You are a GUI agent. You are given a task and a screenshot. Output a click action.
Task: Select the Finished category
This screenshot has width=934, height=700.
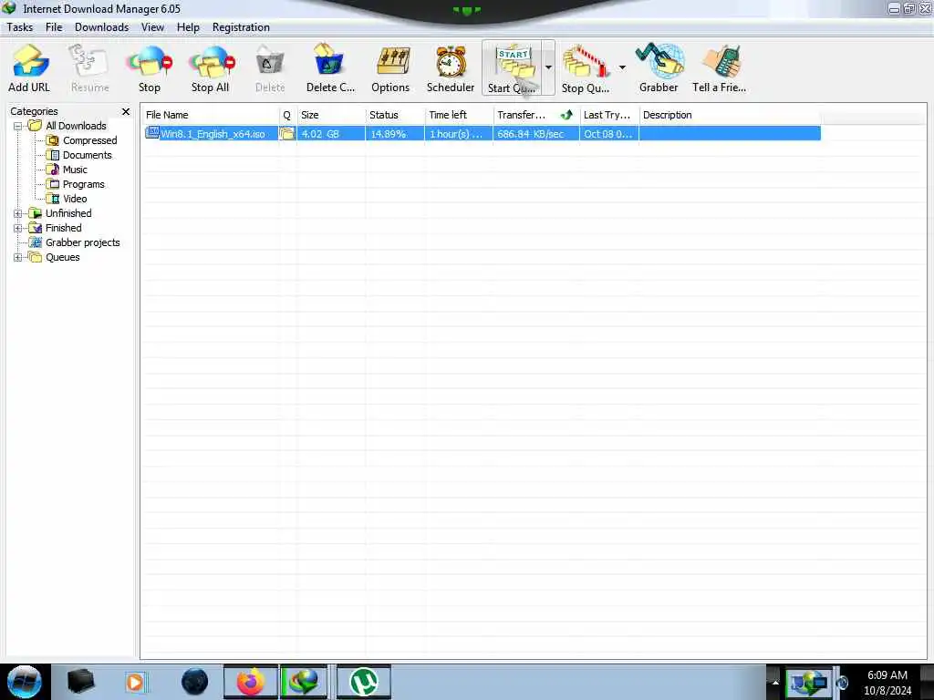(x=63, y=228)
